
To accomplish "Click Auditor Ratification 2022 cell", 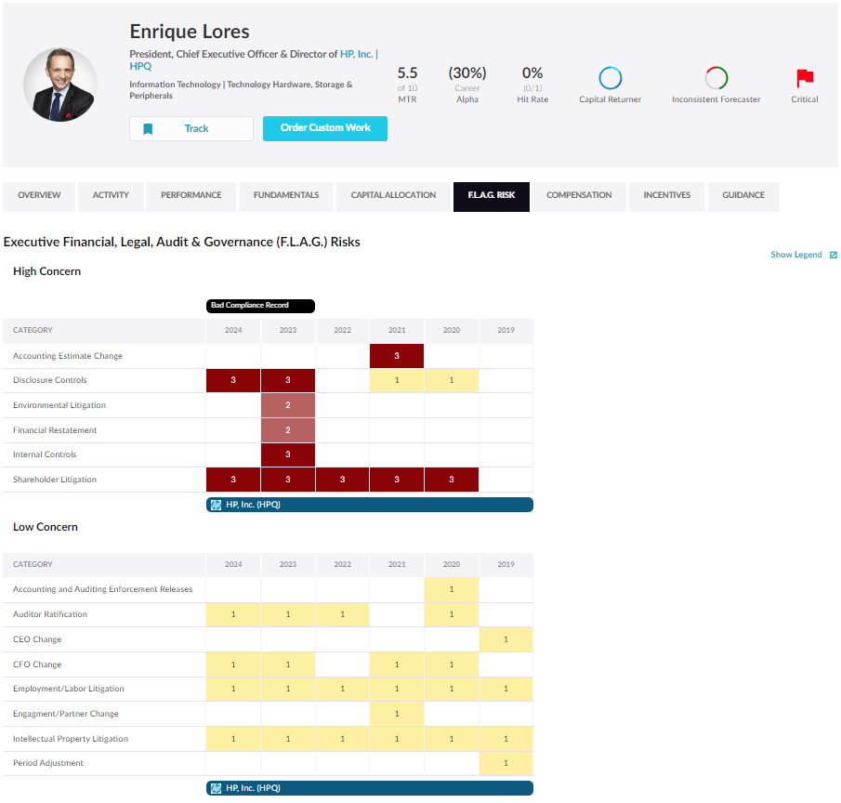I will 342,614.
